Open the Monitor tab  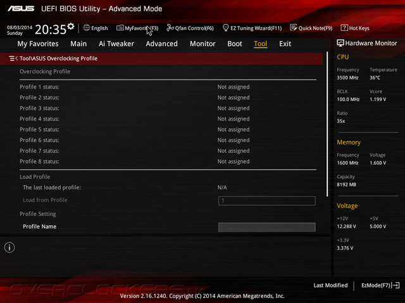click(x=202, y=44)
